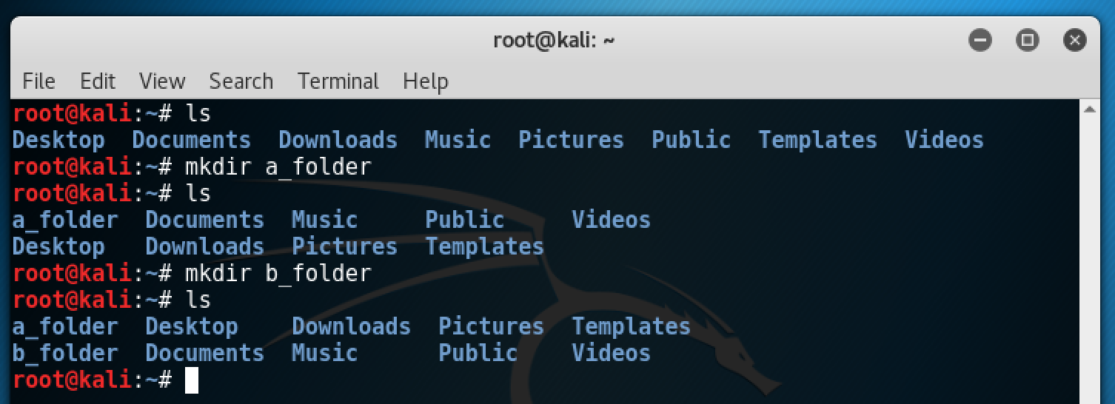
Task: Open the Help menu
Action: (426, 81)
